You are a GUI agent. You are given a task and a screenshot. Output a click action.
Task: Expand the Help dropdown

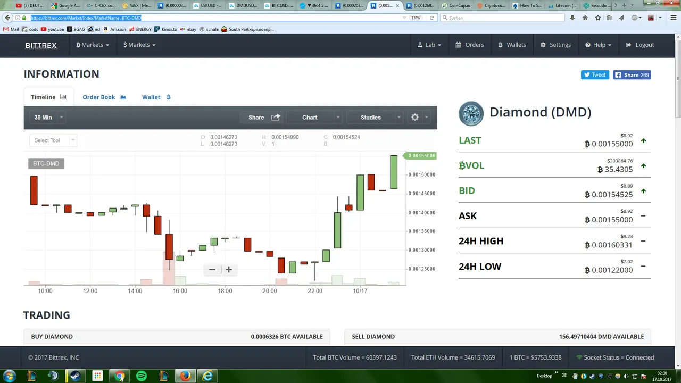tap(598, 45)
